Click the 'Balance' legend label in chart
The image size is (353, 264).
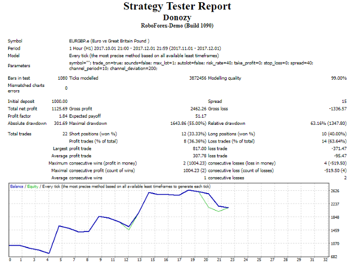[17, 186]
